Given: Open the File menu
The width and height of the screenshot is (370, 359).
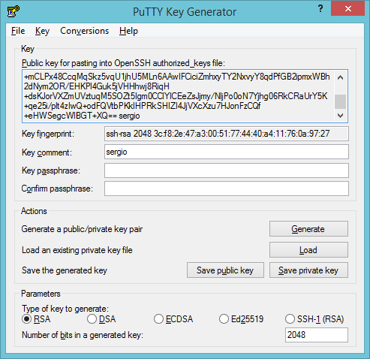Looking at the screenshot, I should pyautogui.click(x=18, y=31).
